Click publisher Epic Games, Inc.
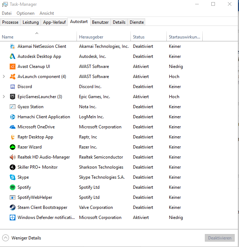The width and height of the screenshot is (239, 247). [x=95, y=97]
